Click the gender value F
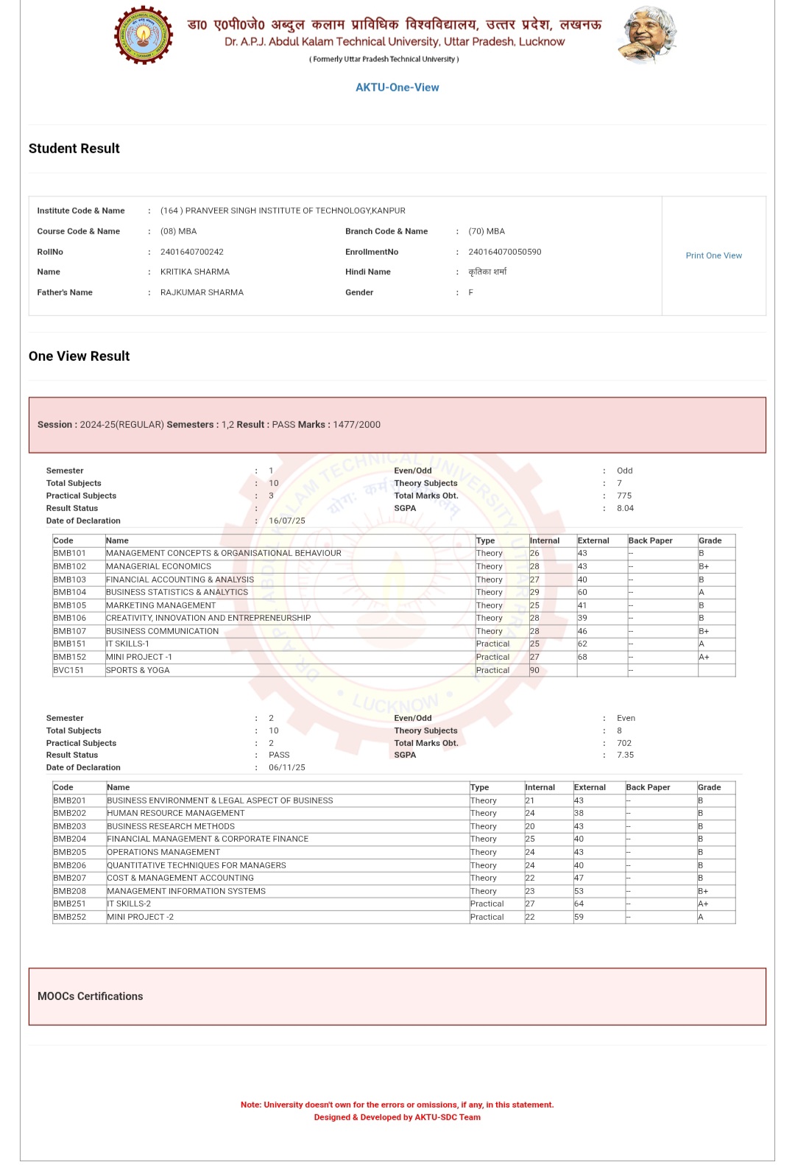Screen dimensions: 795x1165 coord(471,292)
